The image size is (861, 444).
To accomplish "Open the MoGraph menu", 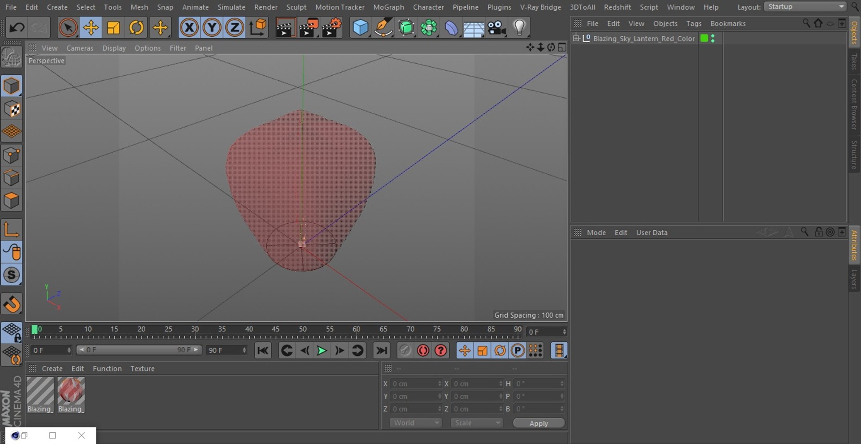I will coord(388,7).
